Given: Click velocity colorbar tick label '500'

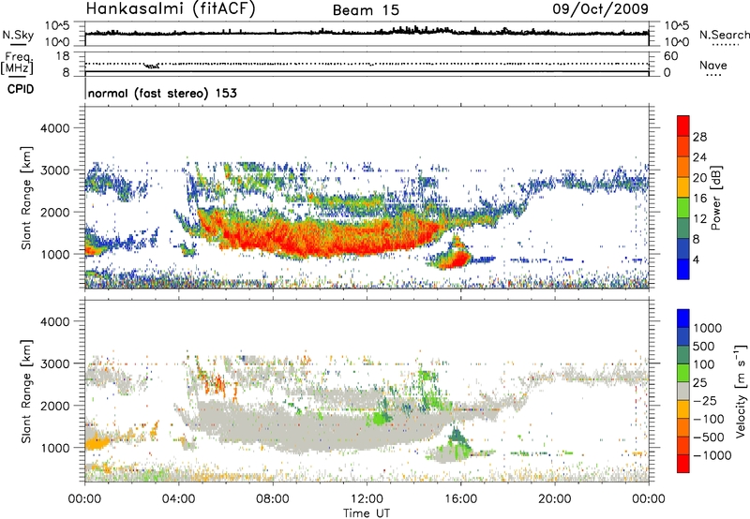Looking at the screenshot, I should click(x=703, y=346).
